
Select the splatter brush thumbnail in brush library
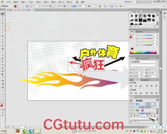click(132, 16)
